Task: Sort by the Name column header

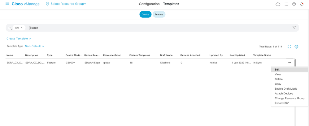Action: (x=10, y=55)
